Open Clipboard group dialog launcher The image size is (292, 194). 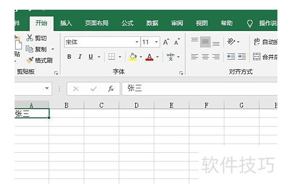click(56, 73)
